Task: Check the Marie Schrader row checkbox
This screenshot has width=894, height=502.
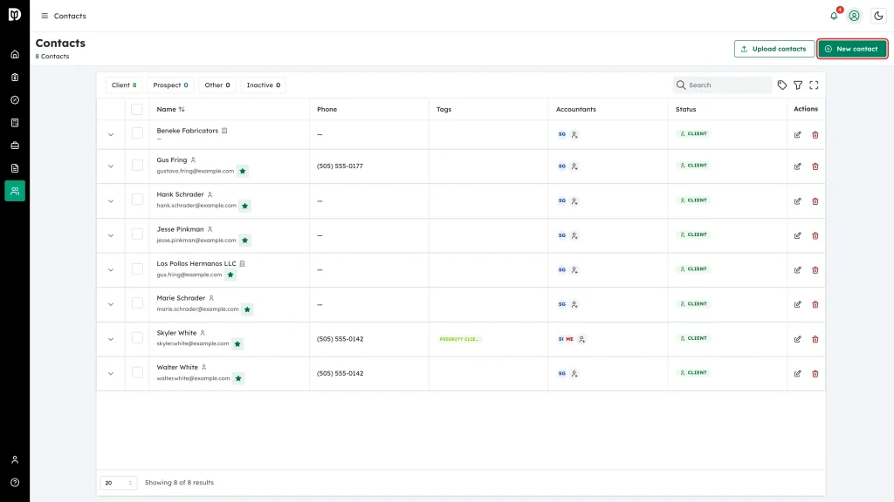Action: [x=137, y=302]
